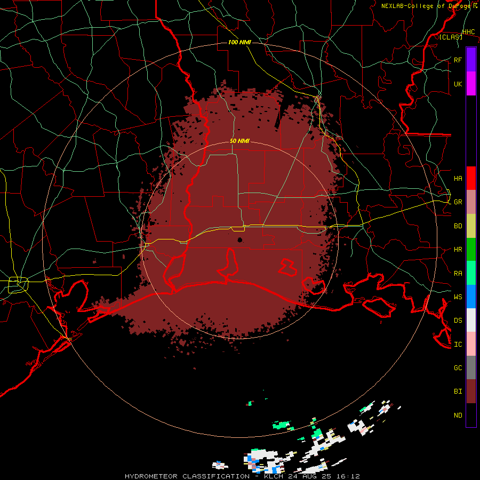
Task: Click the GR text label in legend
Action: (x=458, y=202)
